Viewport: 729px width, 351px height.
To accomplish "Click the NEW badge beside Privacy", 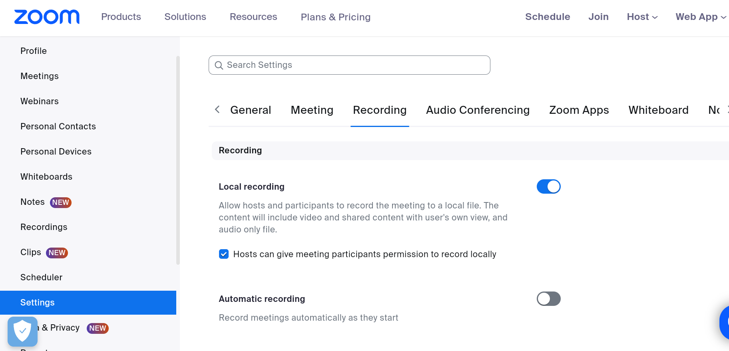I will tap(98, 328).
